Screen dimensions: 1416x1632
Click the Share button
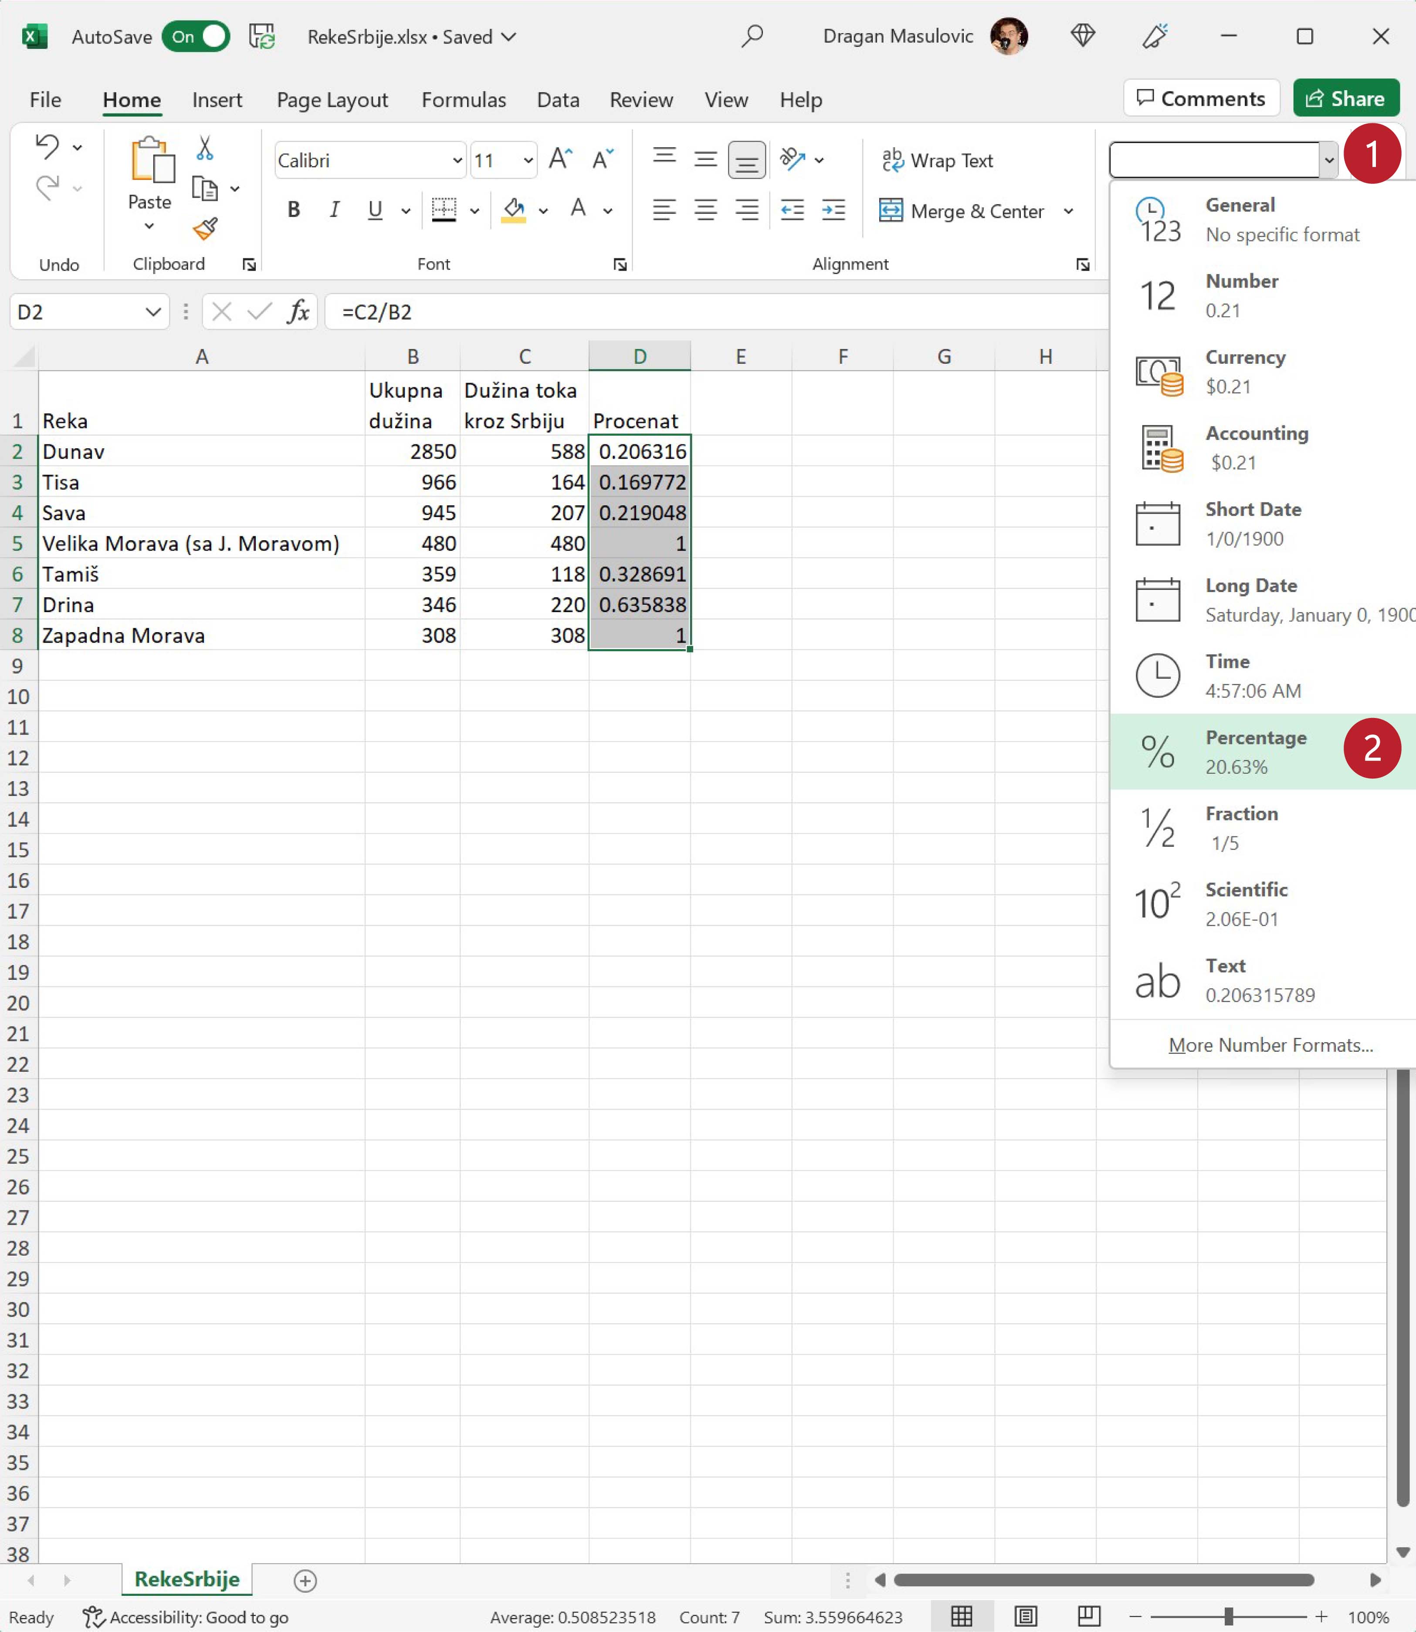click(1345, 99)
